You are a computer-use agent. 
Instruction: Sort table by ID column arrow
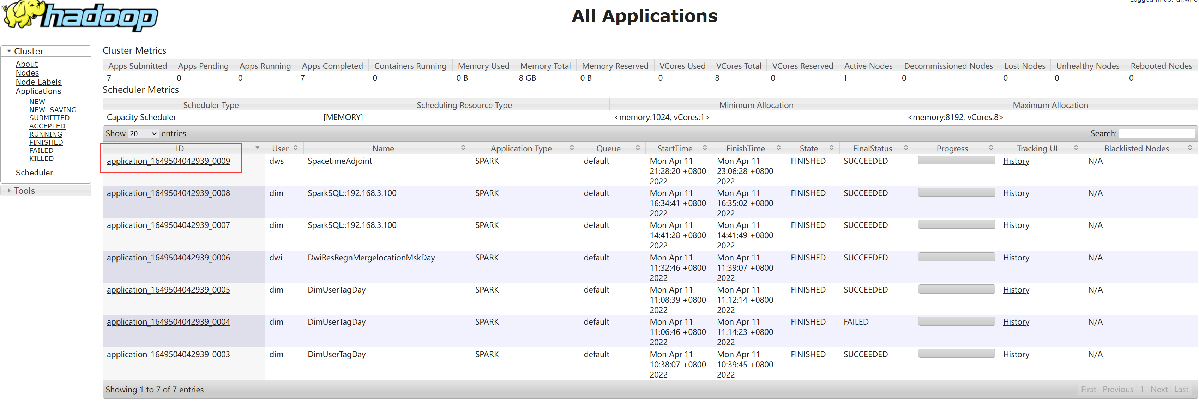257,148
